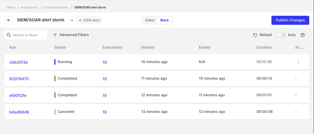Go to Home breadcrumb

coord(11,7)
